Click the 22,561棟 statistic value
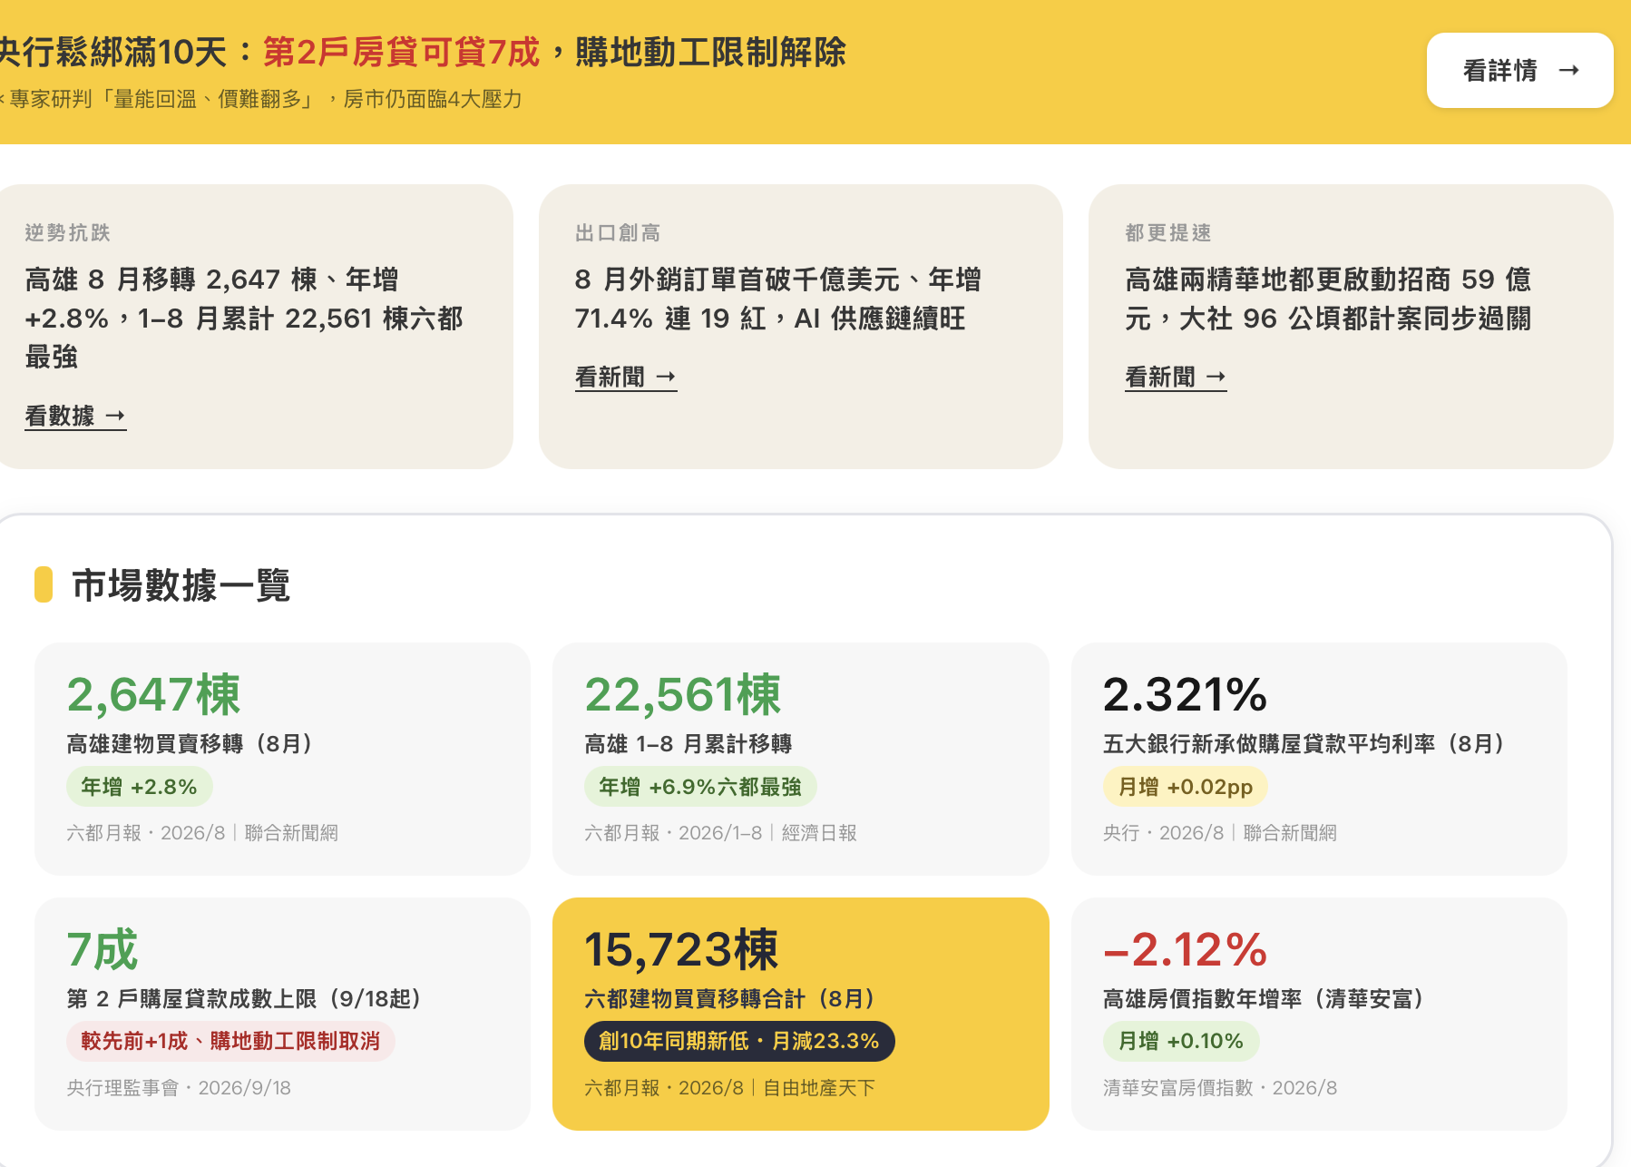This screenshot has height=1167, width=1631. [x=682, y=694]
